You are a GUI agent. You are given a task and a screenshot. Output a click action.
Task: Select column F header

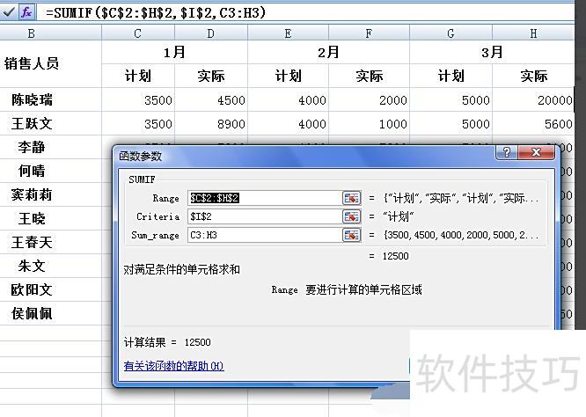click(x=369, y=33)
